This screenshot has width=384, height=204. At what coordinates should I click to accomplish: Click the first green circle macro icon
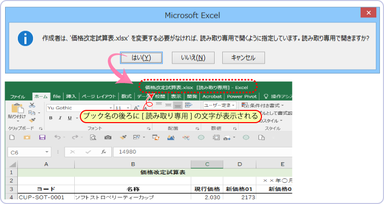coord(201,137)
